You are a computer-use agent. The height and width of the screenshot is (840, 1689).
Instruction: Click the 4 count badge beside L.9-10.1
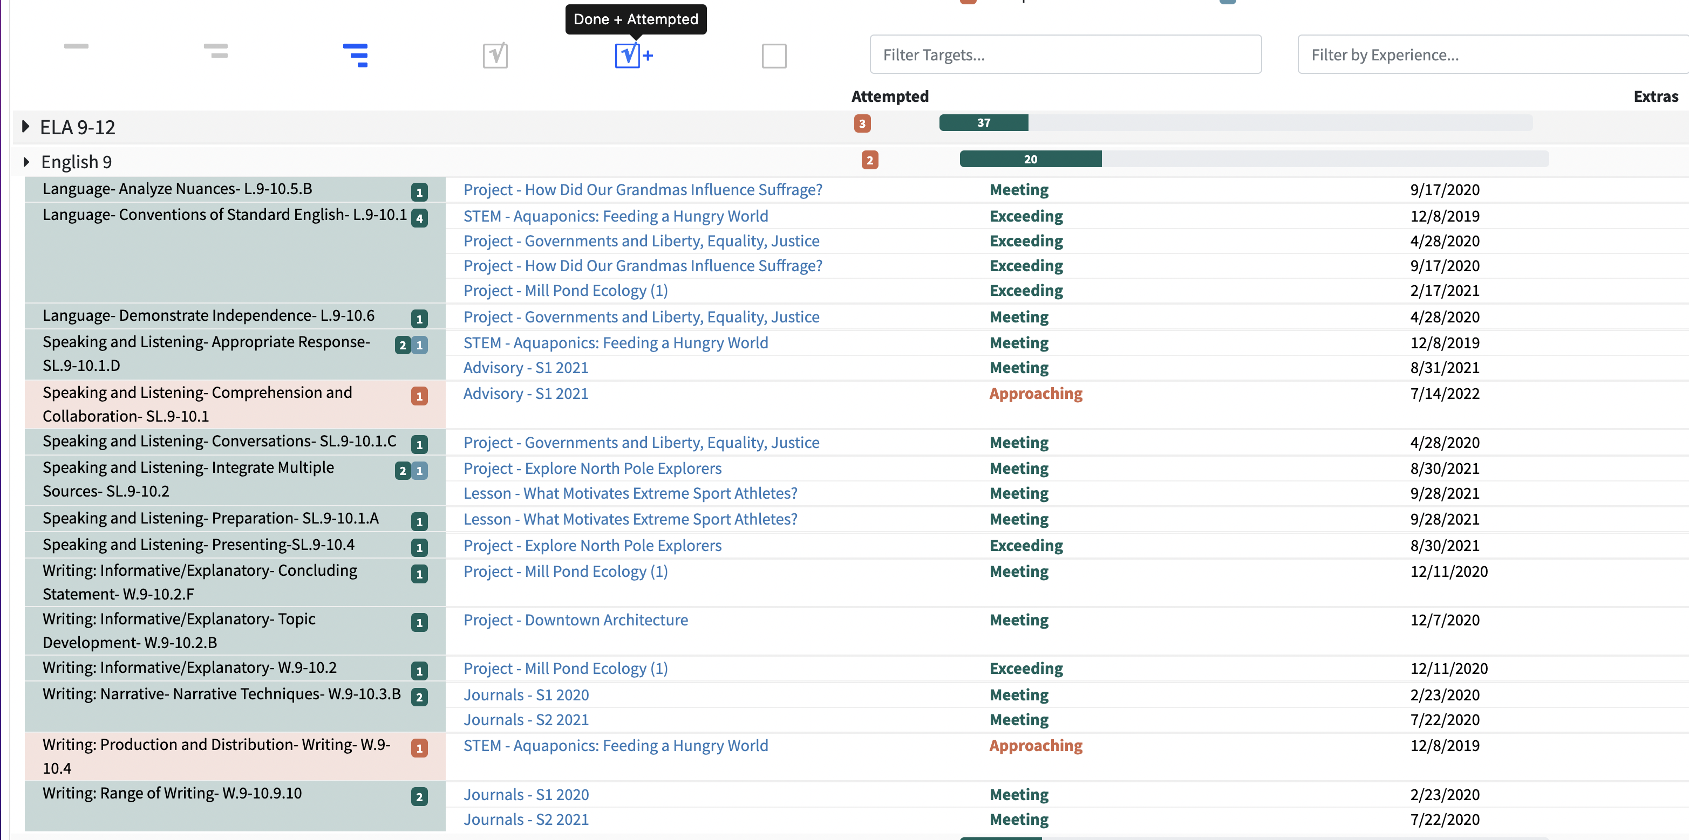(419, 218)
